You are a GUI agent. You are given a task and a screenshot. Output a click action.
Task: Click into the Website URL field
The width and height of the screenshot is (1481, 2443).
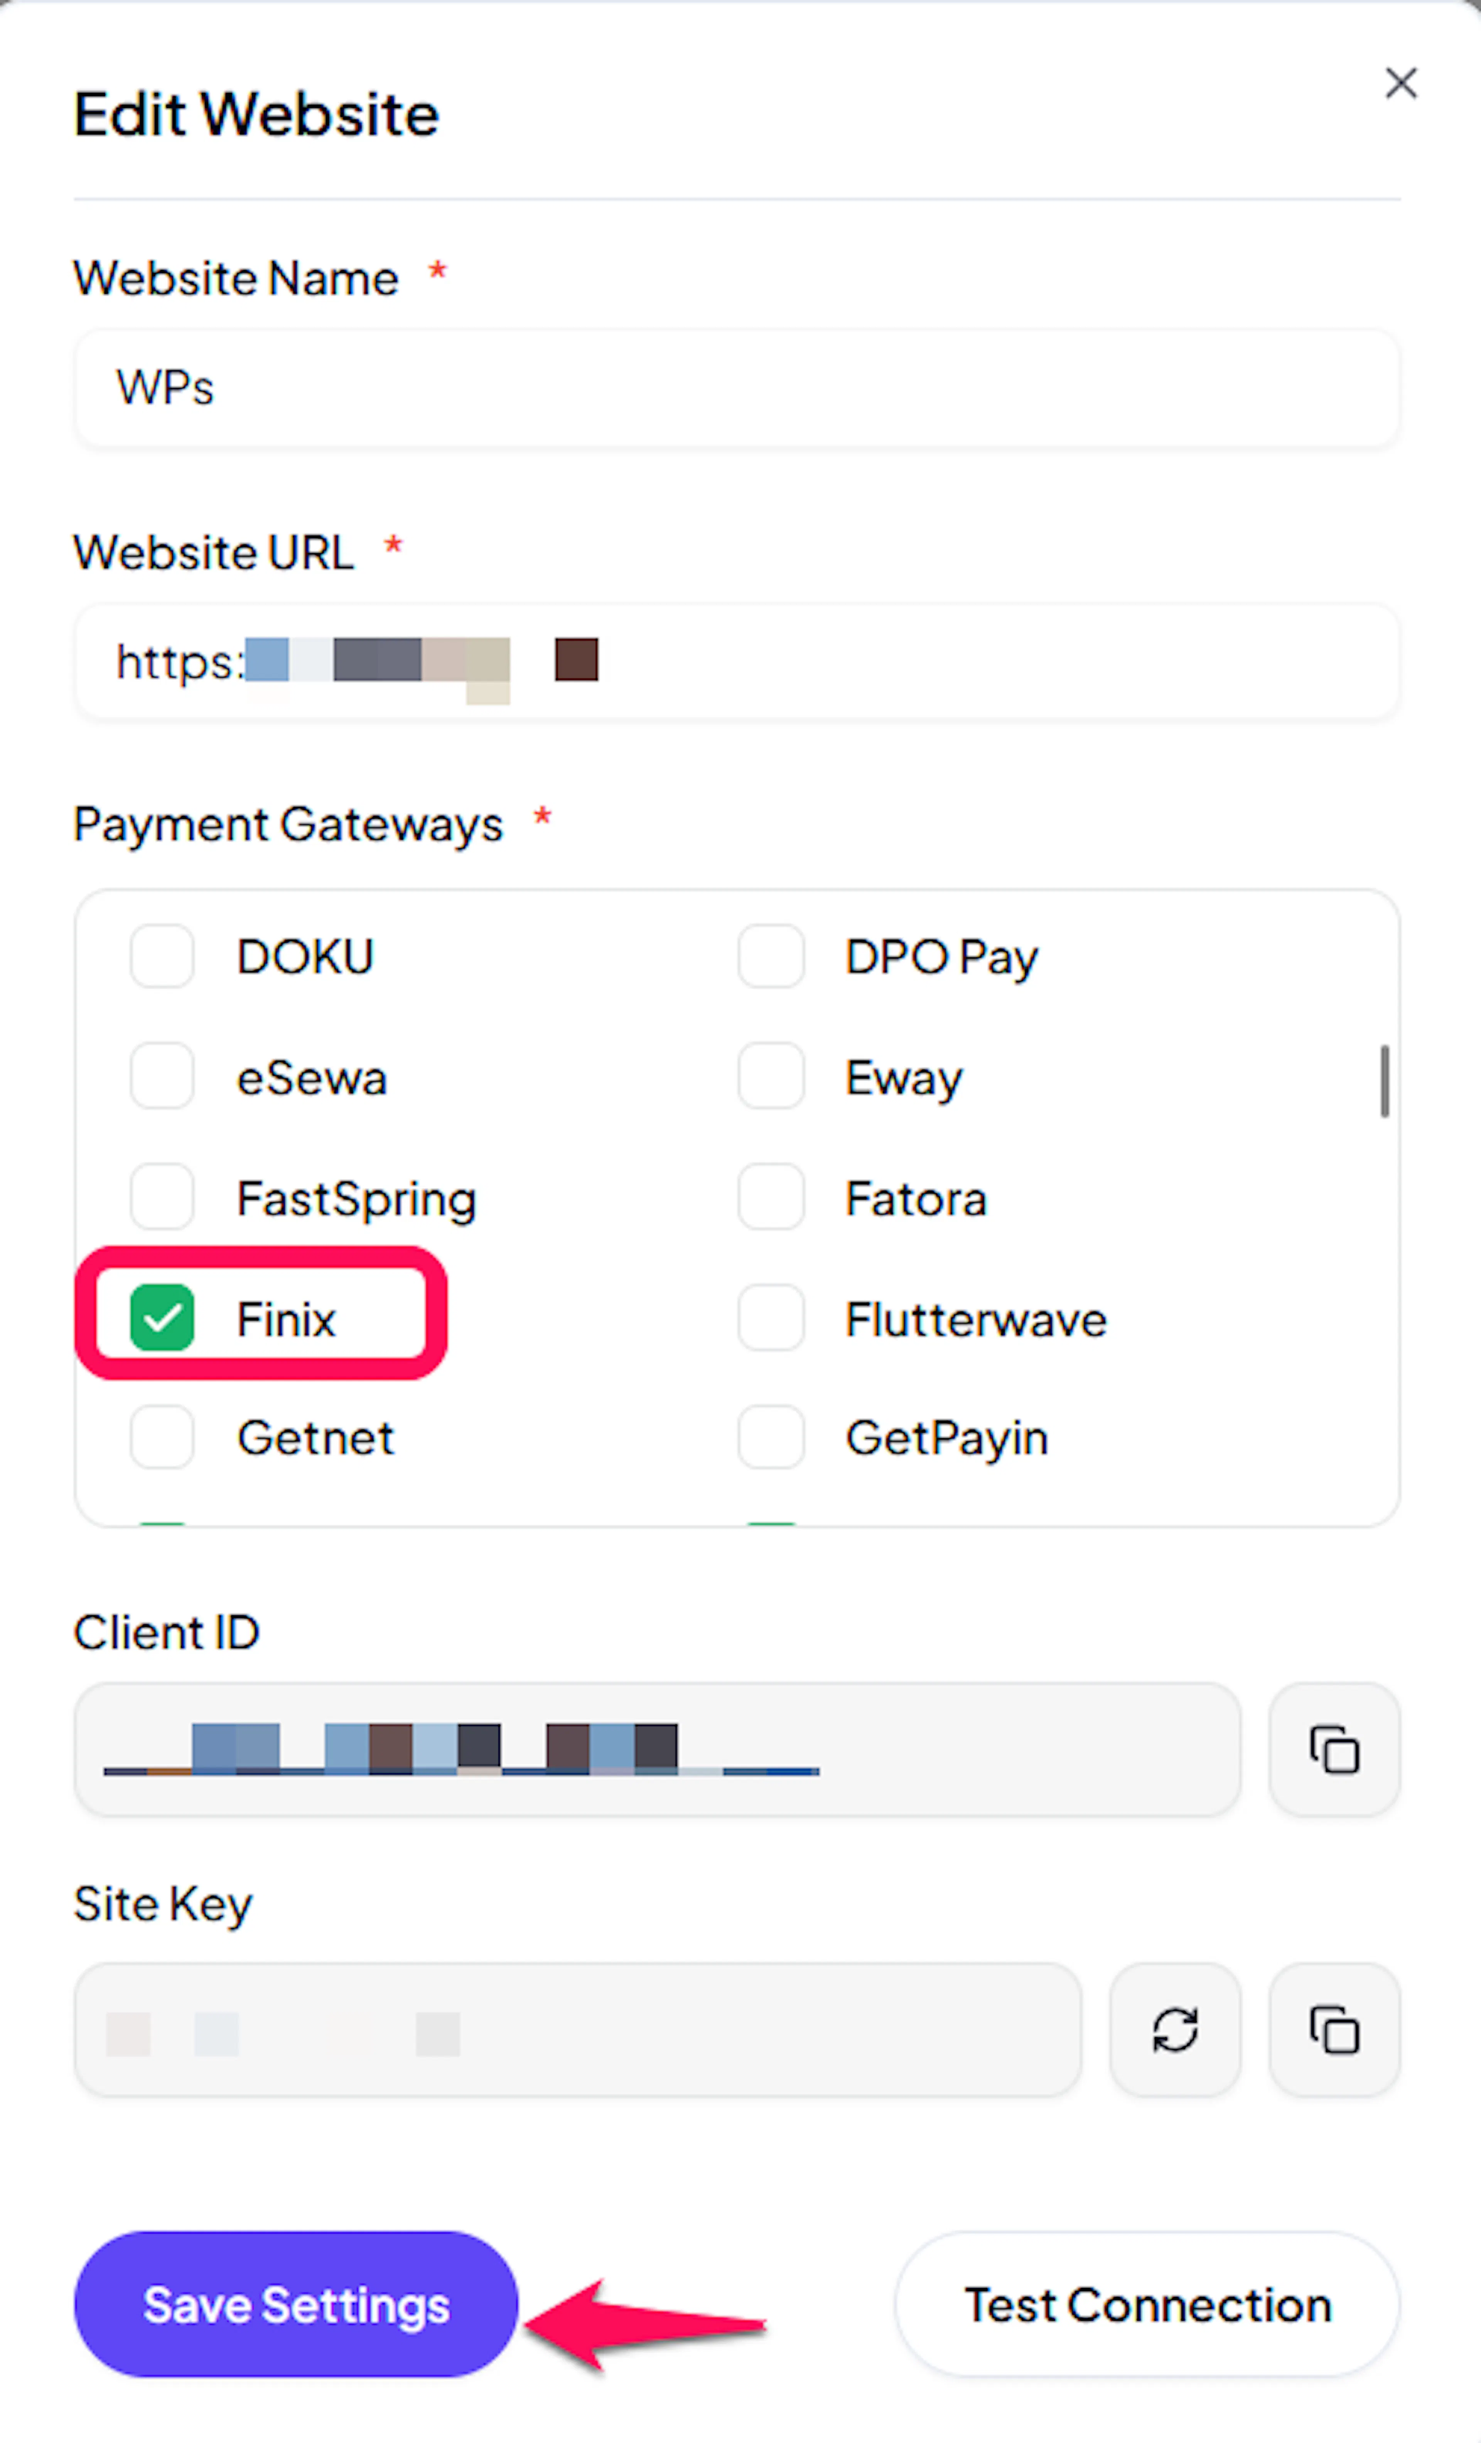pos(737,661)
